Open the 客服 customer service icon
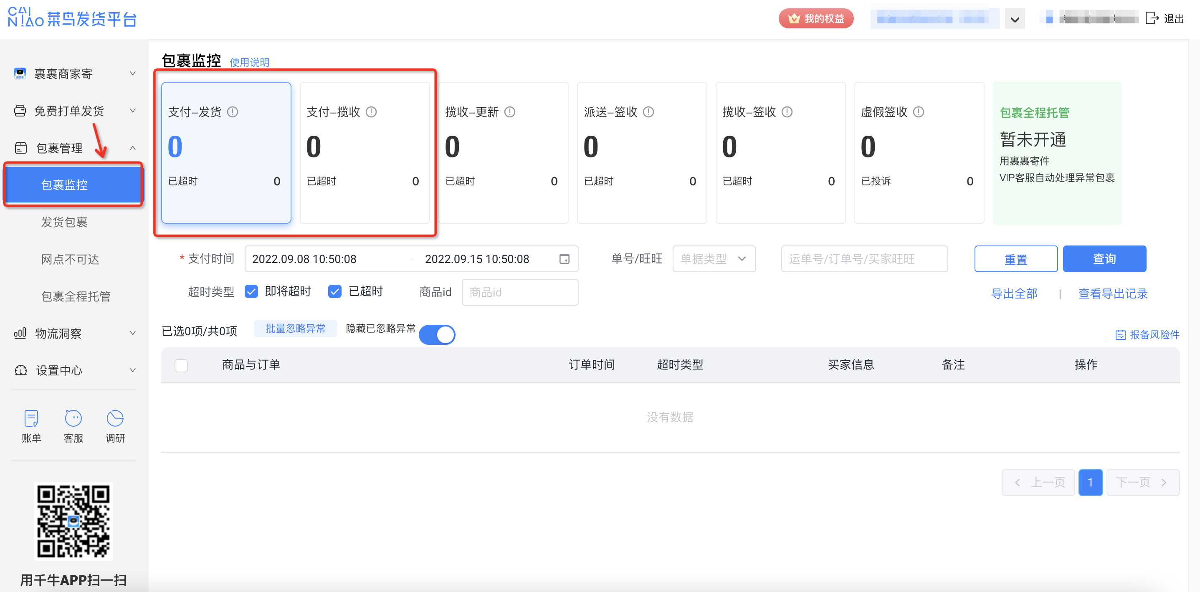Screen dimensions: 1200x592 pos(73,418)
